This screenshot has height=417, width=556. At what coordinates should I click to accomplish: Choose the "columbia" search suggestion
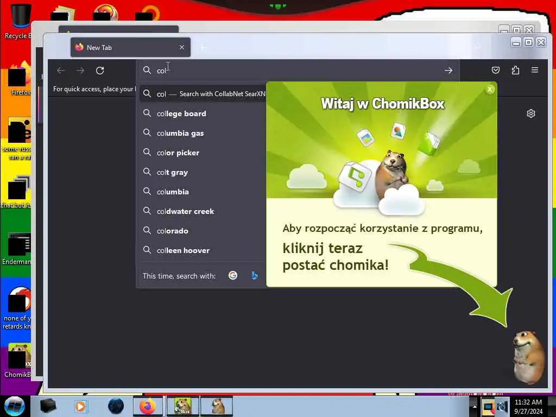coord(201,192)
